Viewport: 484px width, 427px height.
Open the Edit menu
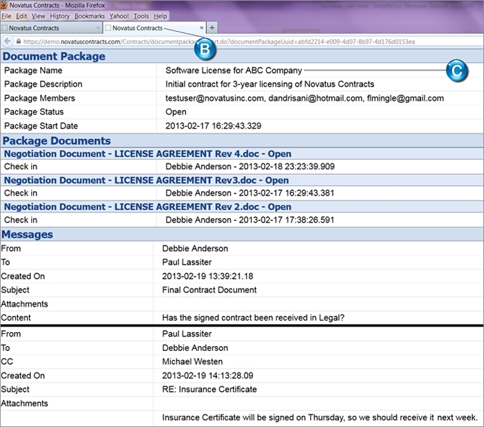tap(21, 16)
